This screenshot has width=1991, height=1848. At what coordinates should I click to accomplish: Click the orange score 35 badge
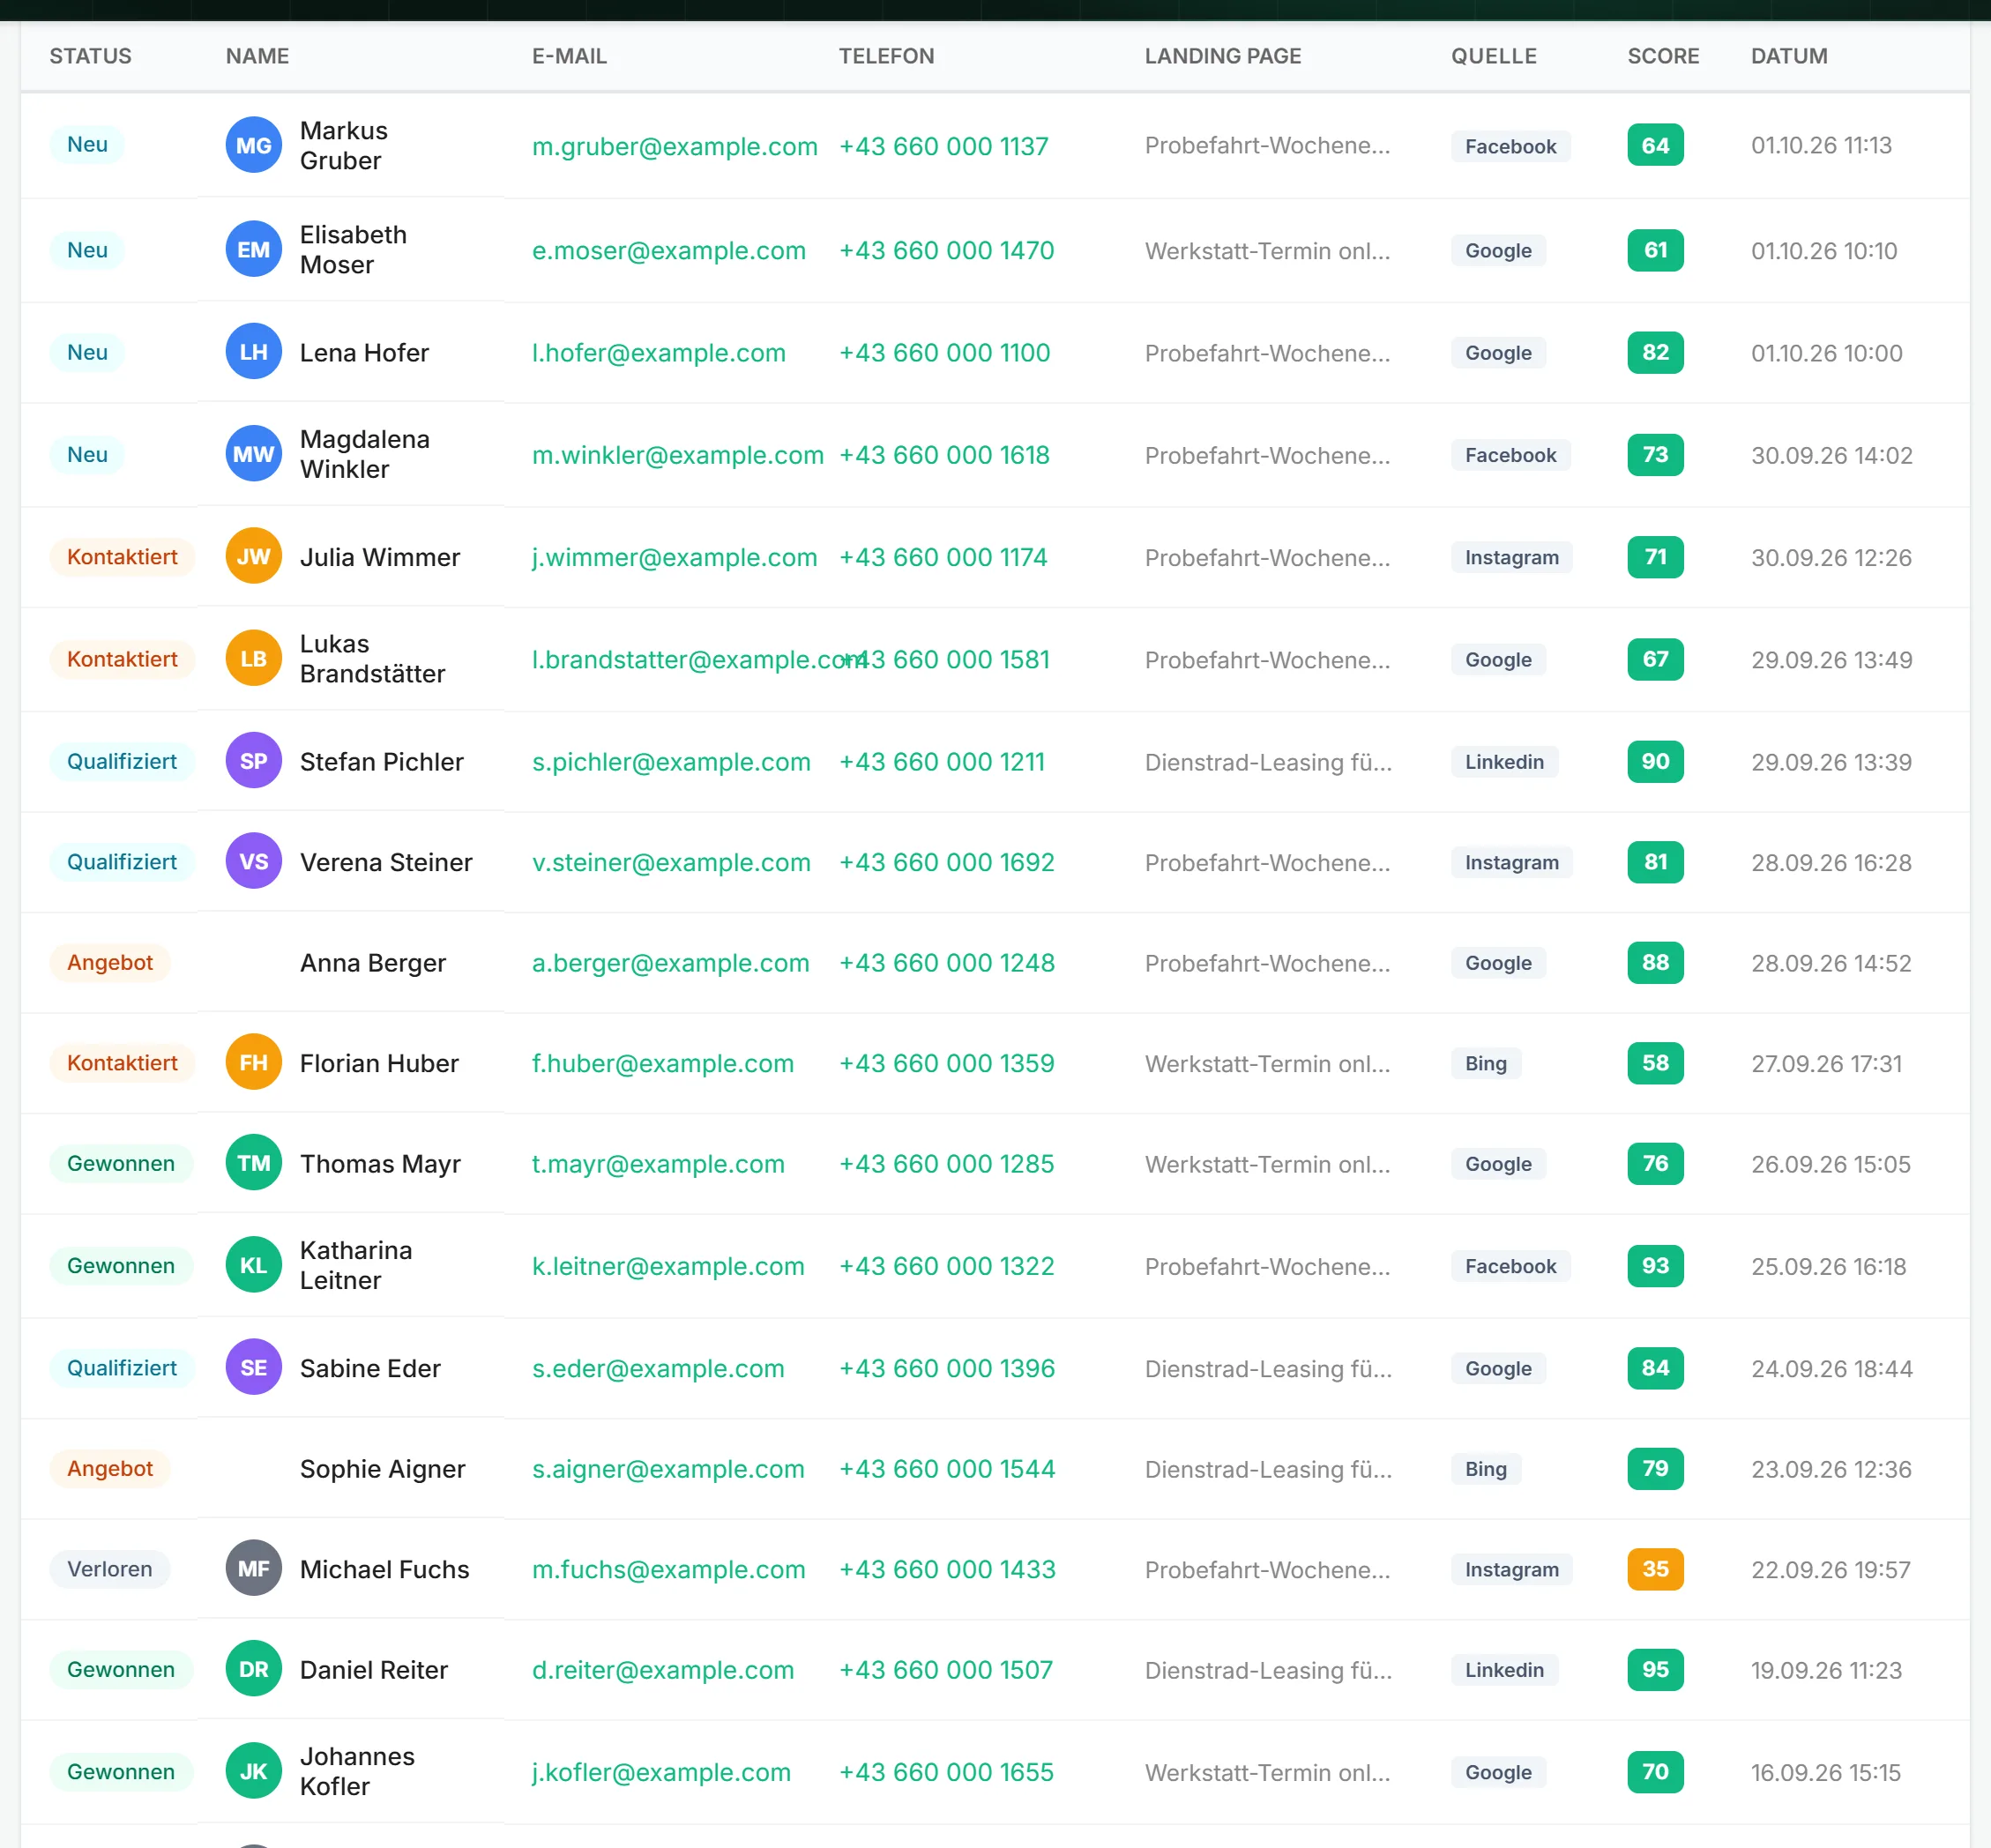1655,1568
